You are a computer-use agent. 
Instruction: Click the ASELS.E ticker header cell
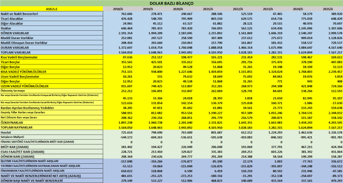pyautogui.click(x=52, y=9)
